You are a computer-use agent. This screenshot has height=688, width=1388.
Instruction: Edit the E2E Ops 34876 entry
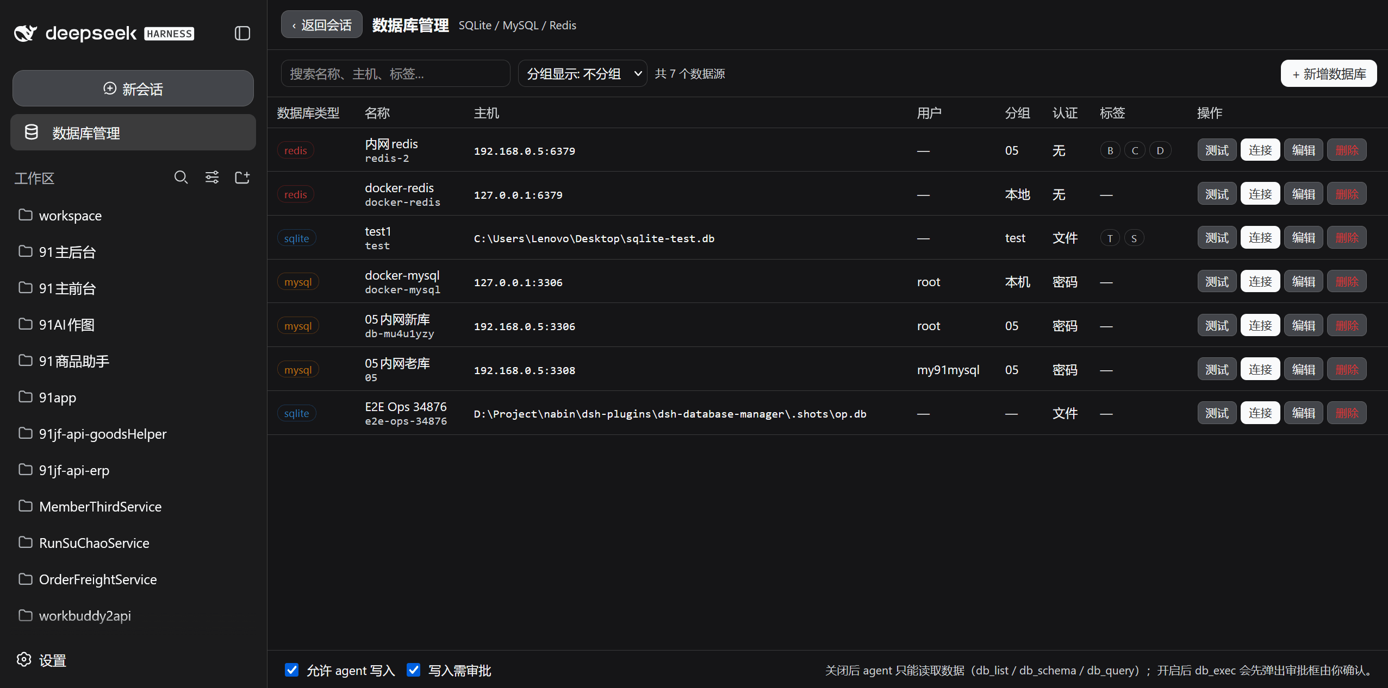1303,413
